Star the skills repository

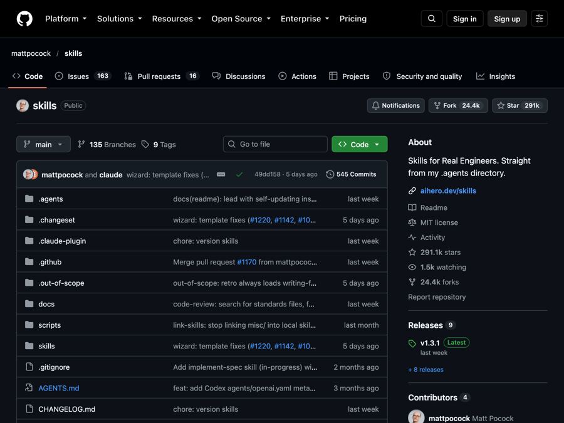click(520, 106)
